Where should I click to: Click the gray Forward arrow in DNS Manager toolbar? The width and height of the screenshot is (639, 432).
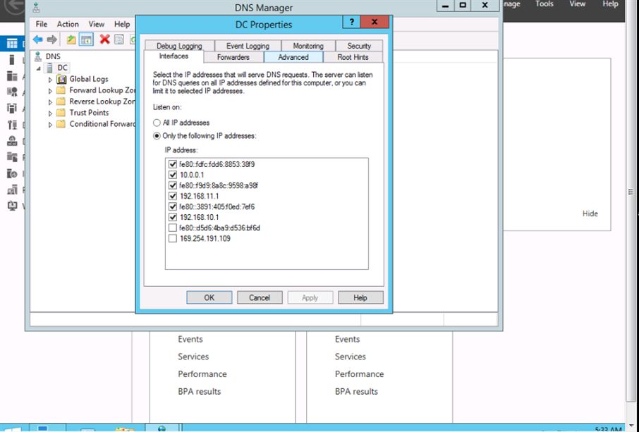[51, 39]
